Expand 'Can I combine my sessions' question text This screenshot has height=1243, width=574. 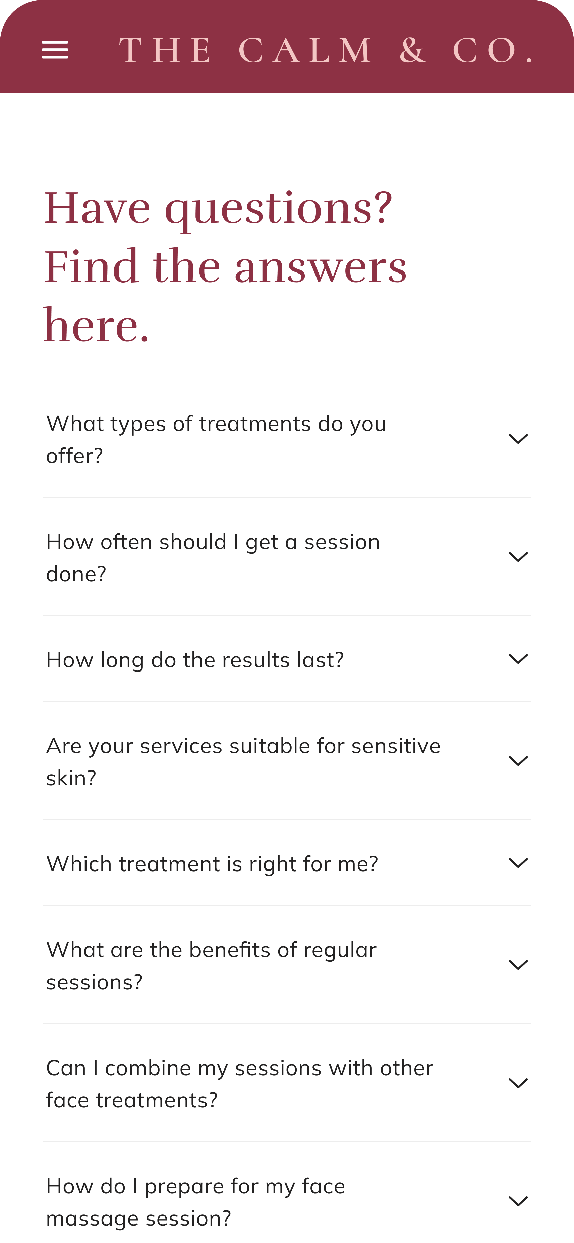(x=239, y=1084)
